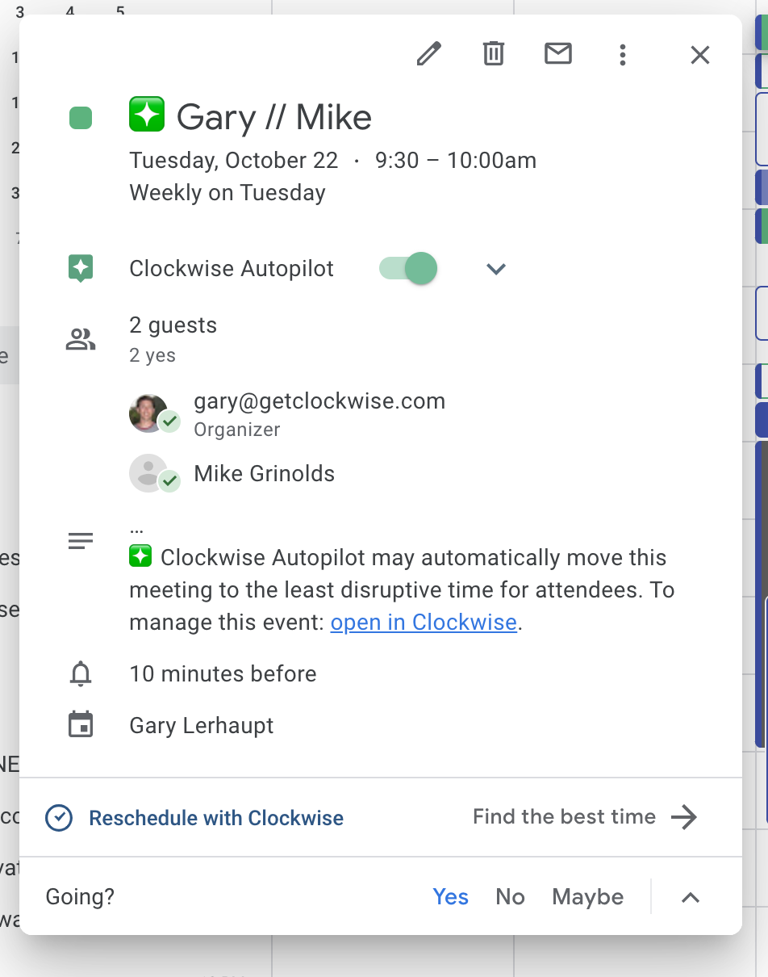Toggle the Clockwise Autopilot switch
This screenshot has height=977, width=768.
pyautogui.click(x=409, y=268)
